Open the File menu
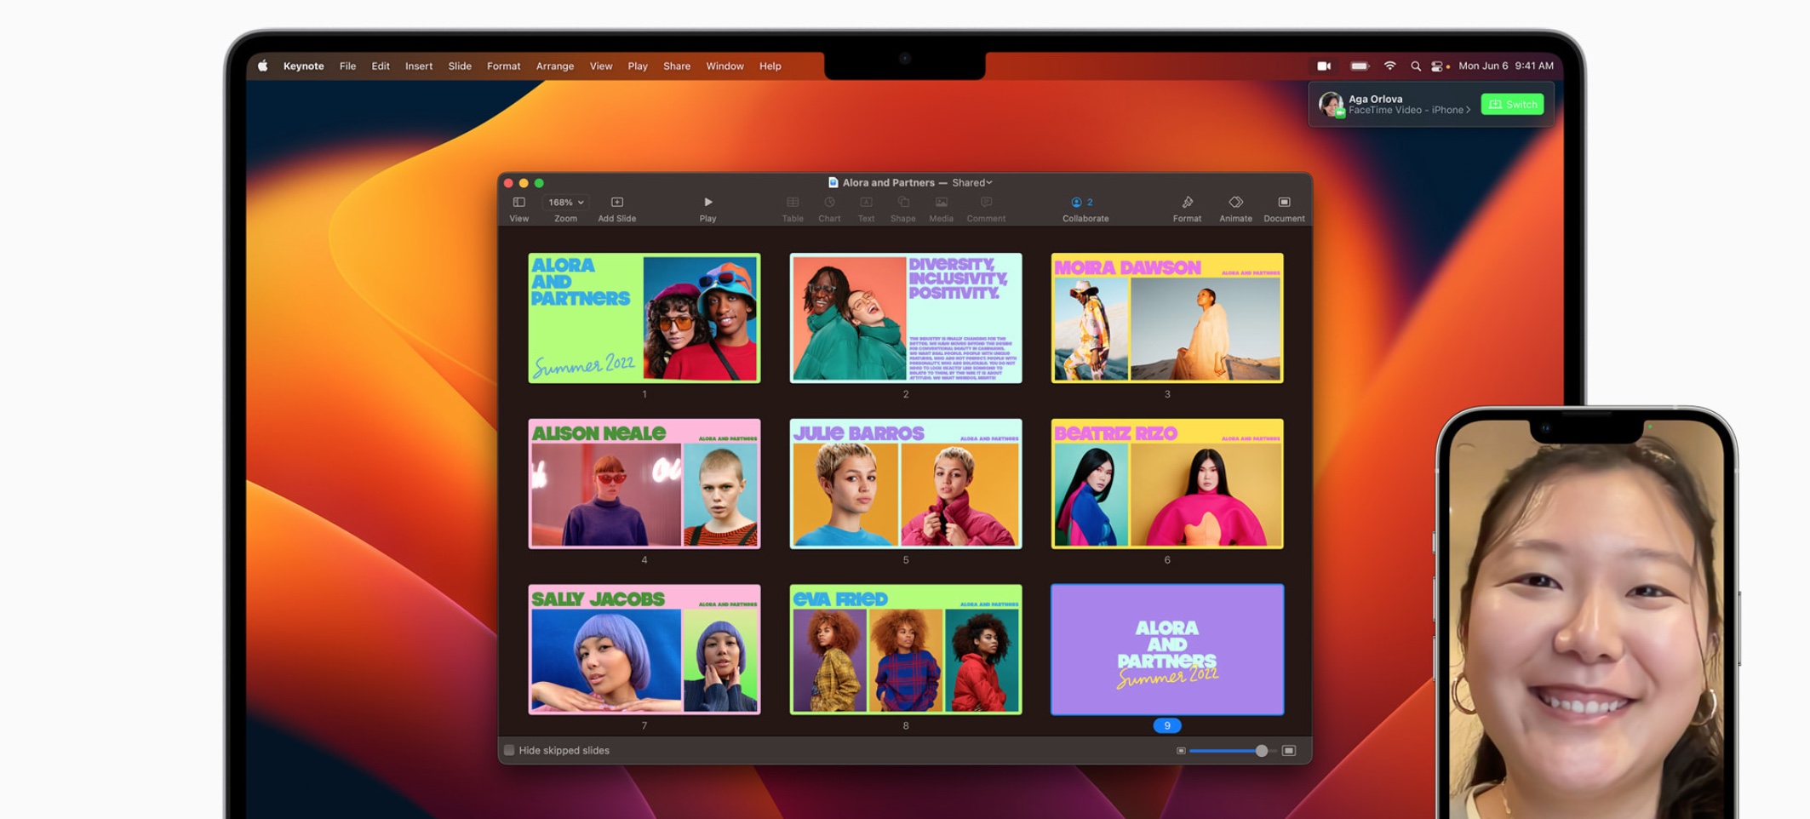Image resolution: width=1810 pixels, height=819 pixels. click(347, 66)
